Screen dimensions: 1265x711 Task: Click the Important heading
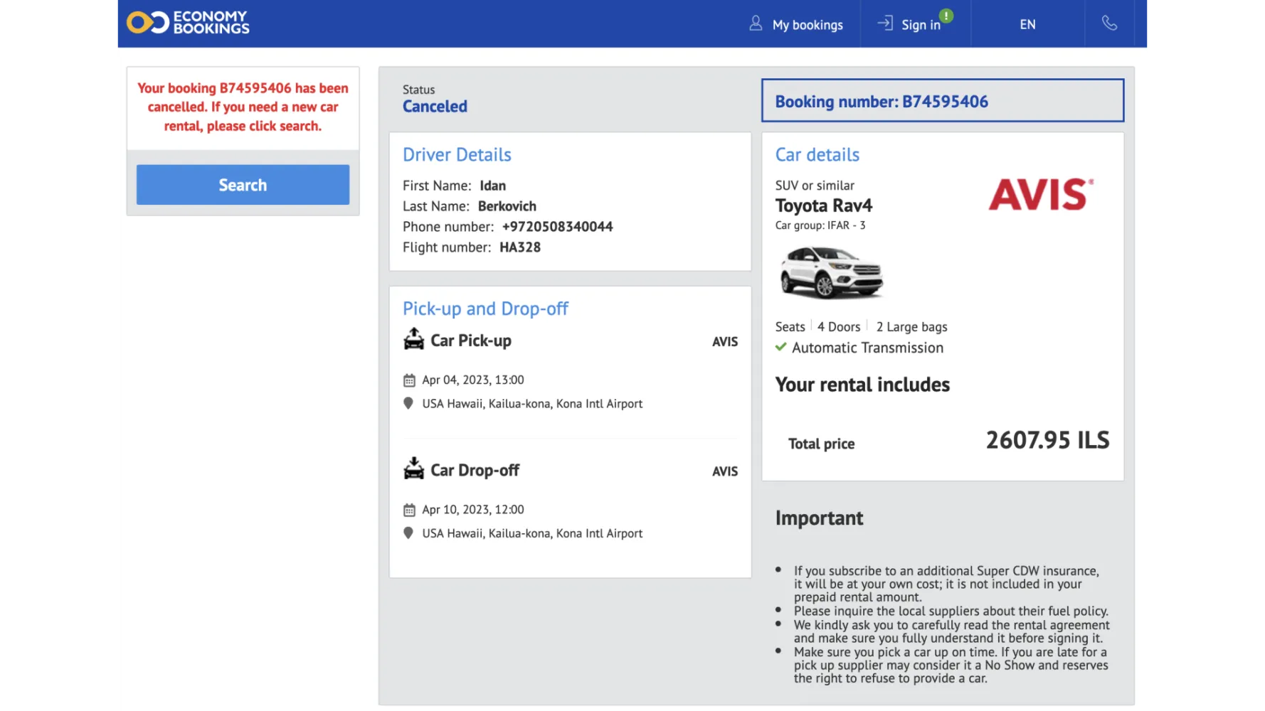[819, 518]
